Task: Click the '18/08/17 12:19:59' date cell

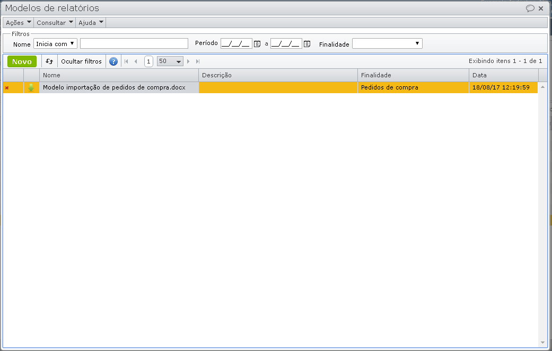Action: tap(503, 87)
